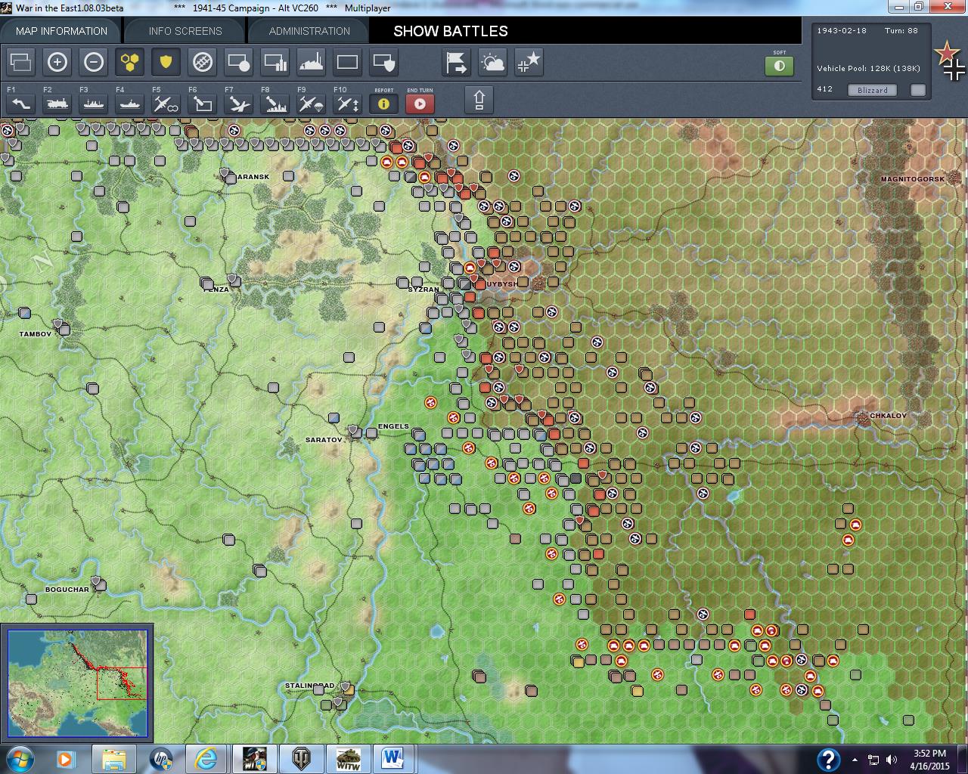Open Internet Explorer from the taskbar
This screenshot has width=968, height=774.
pyautogui.click(x=205, y=758)
